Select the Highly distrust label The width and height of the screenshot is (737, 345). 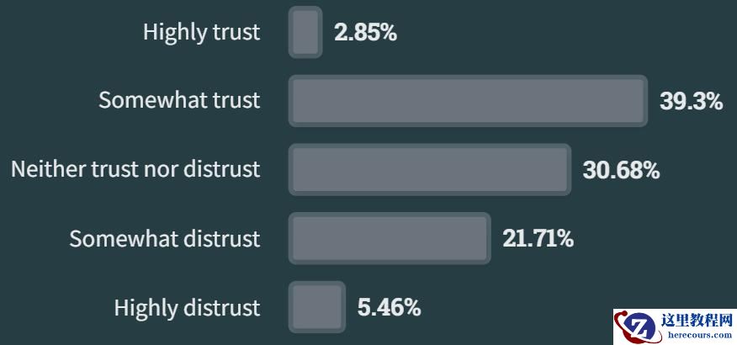click(187, 308)
